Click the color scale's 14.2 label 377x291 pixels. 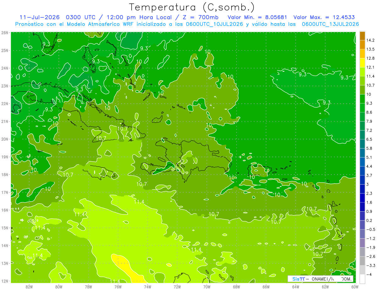click(370, 40)
